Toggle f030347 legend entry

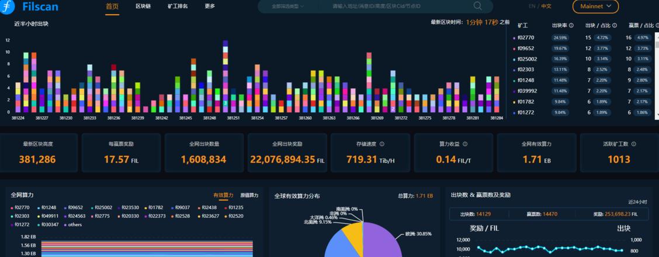[48, 225]
